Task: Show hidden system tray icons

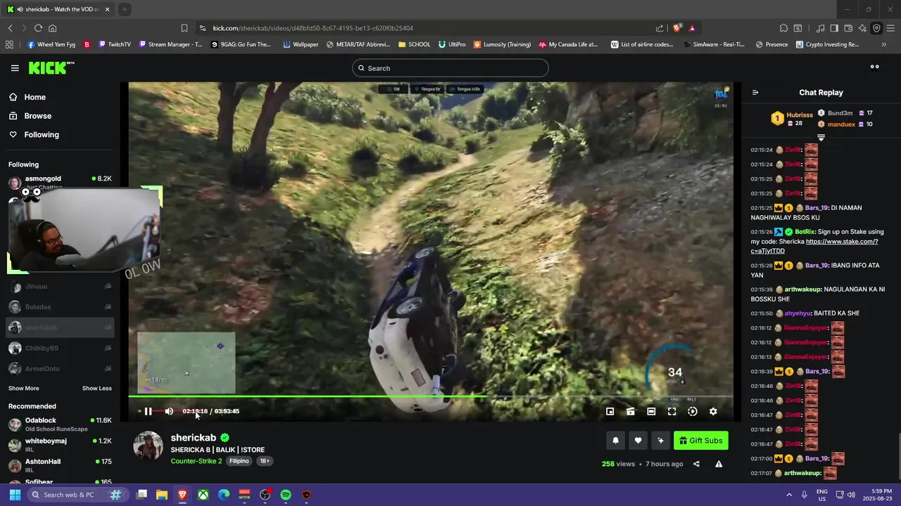Action: click(788, 495)
